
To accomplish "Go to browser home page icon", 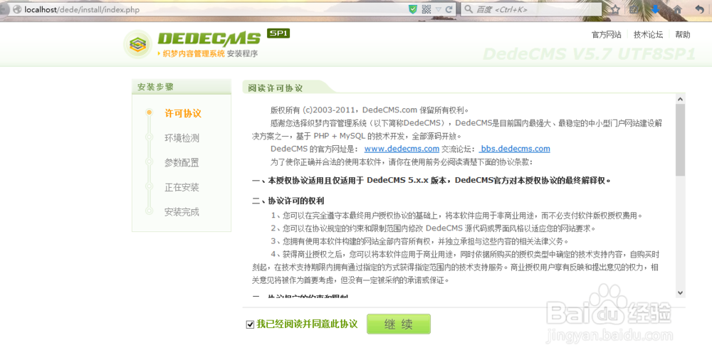I will point(678,9).
